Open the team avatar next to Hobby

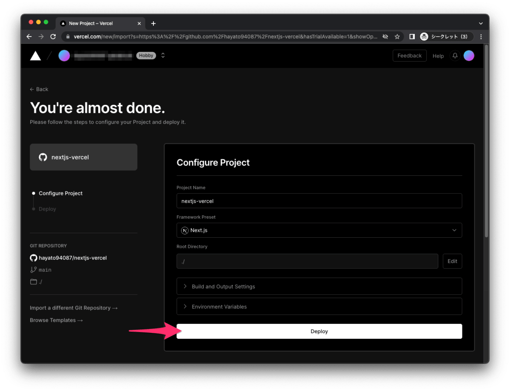64,56
